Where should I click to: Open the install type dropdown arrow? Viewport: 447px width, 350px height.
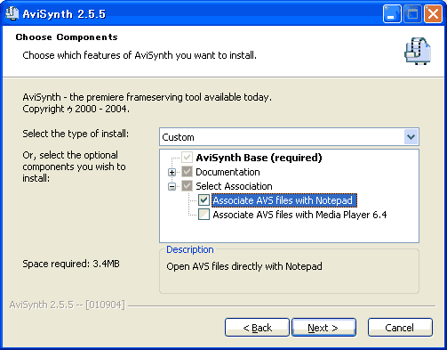(x=411, y=137)
